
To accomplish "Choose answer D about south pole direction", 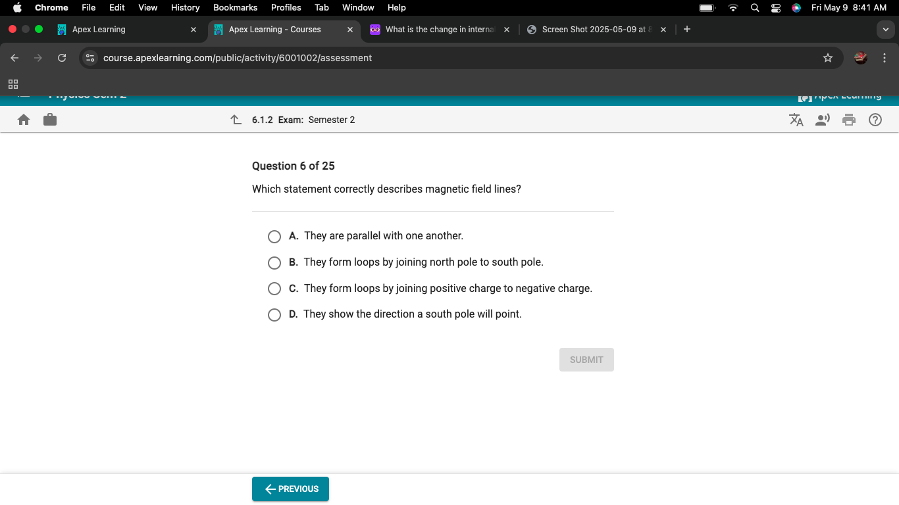I will [x=274, y=314].
